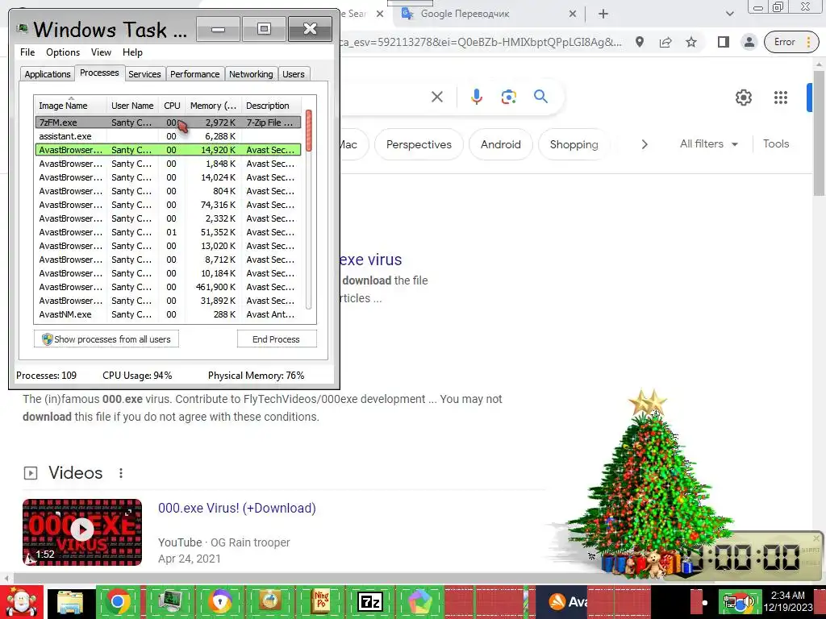Select the AvastNM.exe process row
This screenshot has width=826, height=619.
(168, 314)
